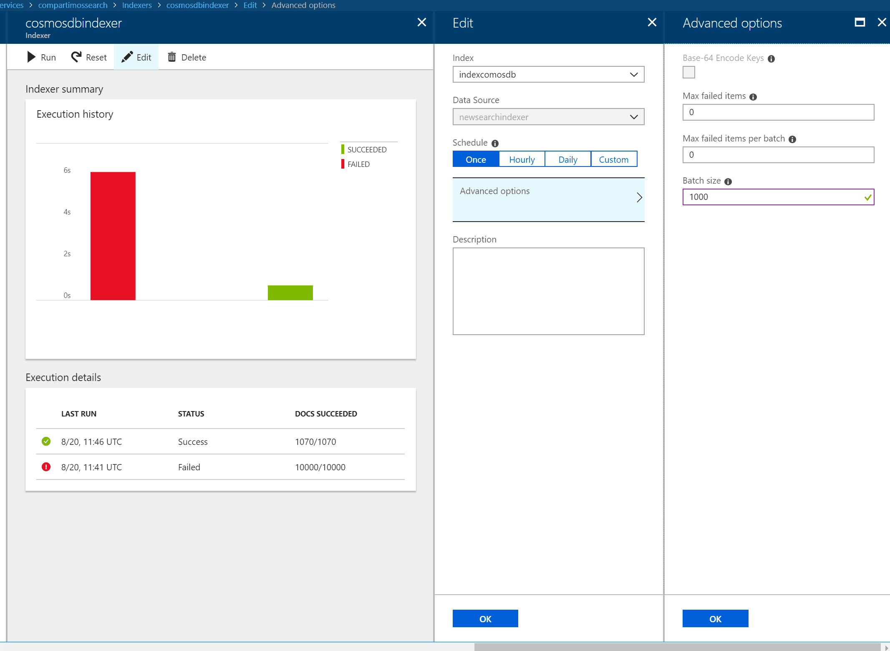Expand the Advanced options section
The height and width of the screenshot is (651, 890).
click(x=548, y=199)
